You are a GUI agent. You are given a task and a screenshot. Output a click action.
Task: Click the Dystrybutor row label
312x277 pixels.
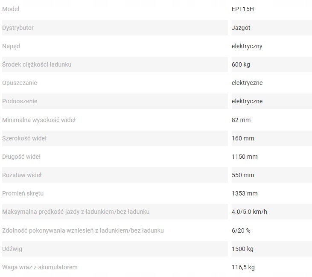(x=18, y=28)
